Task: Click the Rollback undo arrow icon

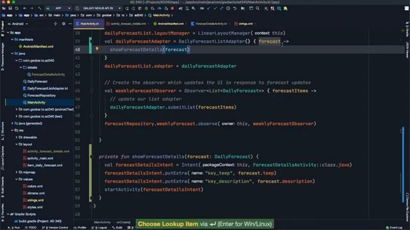Action: pos(234,8)
